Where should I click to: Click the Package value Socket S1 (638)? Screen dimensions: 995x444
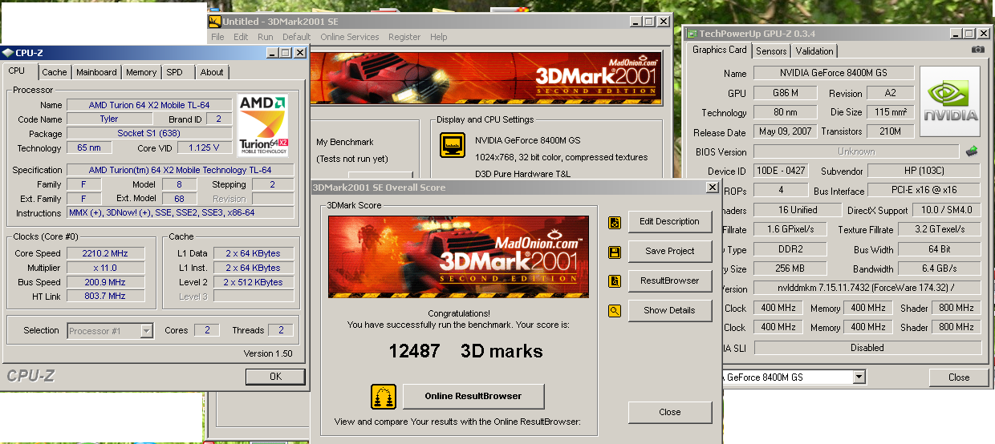click(x=149, y=134)
